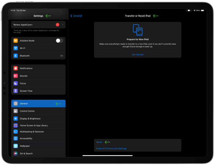Tap the Accessibility icon
215x166 pixels.
pyautogui.click(x=15, y=138)
